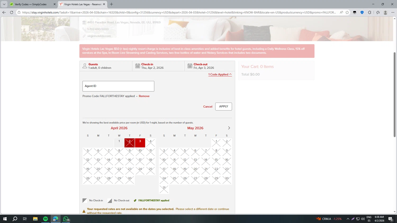Screen dimensions: 397x223
Task: Remove the FALLFORTHESTAY promo code
Action: click(x=144, y=96)
